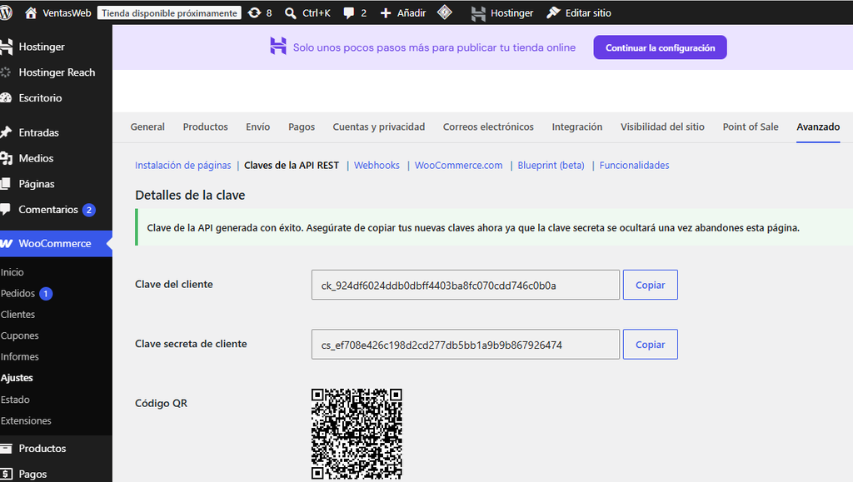
Task: Open the comments bubble in admin bar
Action: pos(355,13)
